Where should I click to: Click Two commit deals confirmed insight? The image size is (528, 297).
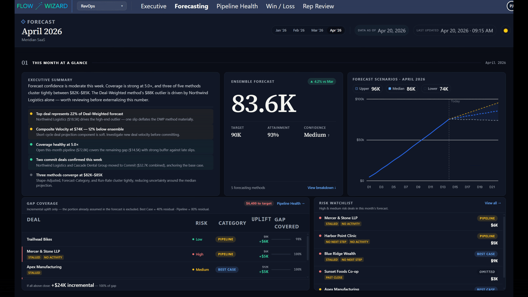[x=120, y=162]
